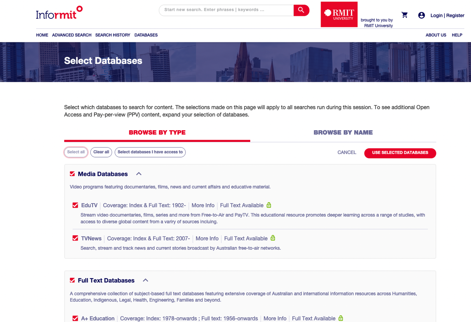Uncheck the TVNews database checkbox
The height and width of the screenshot is (322, 471).
click(x=76, y=238)
